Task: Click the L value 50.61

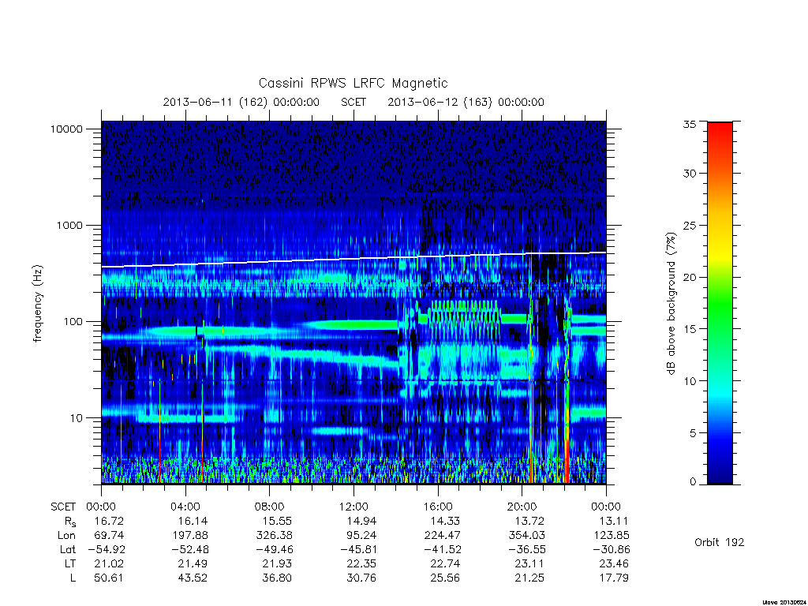Action: (x=109, y=578)
